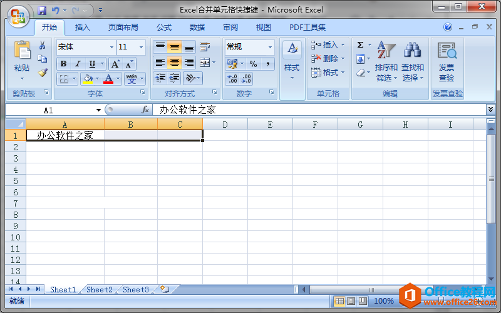Copy the selected cells
Viewport: 501px width, 313px height.
coord(42,59)
